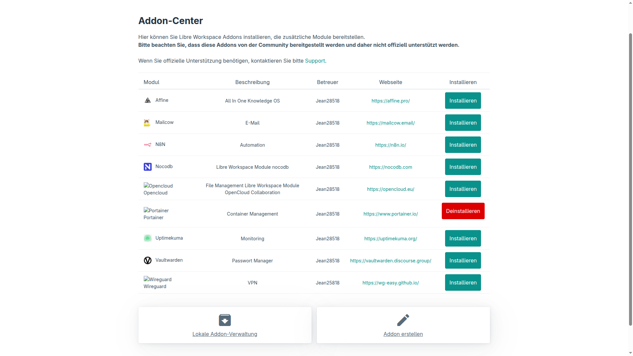Open the opencloud.eu website link
Image resolution: width=633 pixels, height=356 pixels.
tap(390, 189)
